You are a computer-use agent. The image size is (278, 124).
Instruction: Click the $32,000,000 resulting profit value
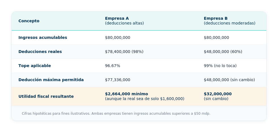click(218, 94)
